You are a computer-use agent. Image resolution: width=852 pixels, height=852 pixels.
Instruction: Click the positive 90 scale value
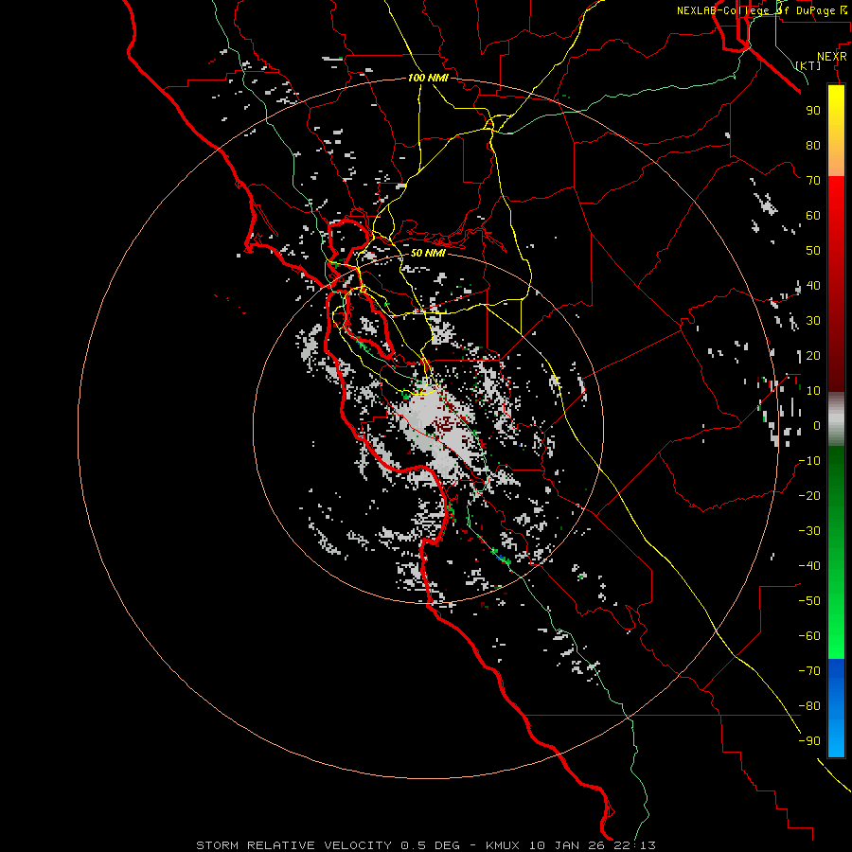(813, 111)
